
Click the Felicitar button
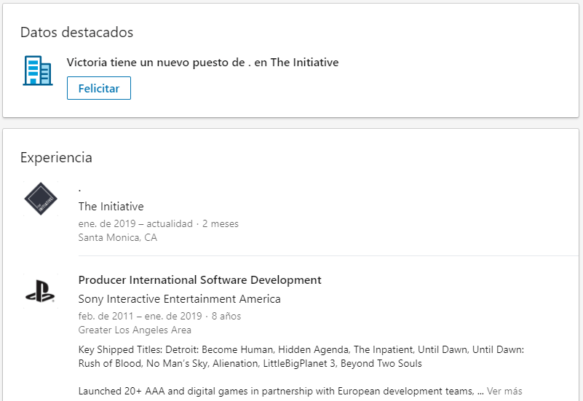[x=99, y=88]
